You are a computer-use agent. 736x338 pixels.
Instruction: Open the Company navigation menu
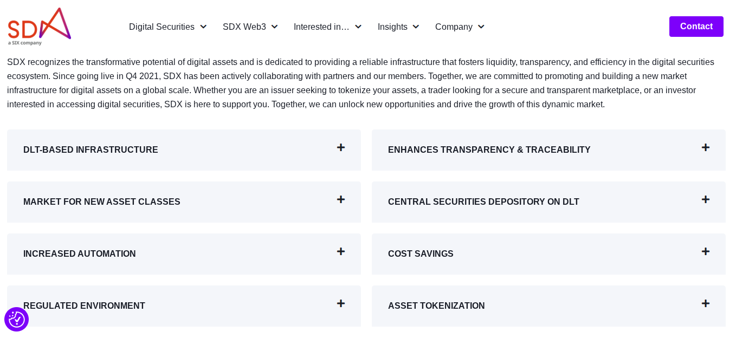coord(460,27)
